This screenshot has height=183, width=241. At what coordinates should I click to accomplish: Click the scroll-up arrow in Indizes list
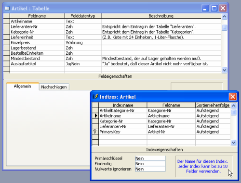[233, 106]
